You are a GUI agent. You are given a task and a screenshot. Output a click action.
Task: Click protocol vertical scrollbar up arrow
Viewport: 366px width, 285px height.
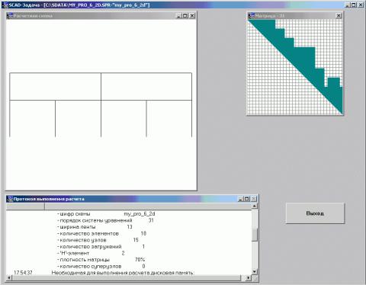click(255, 206)
